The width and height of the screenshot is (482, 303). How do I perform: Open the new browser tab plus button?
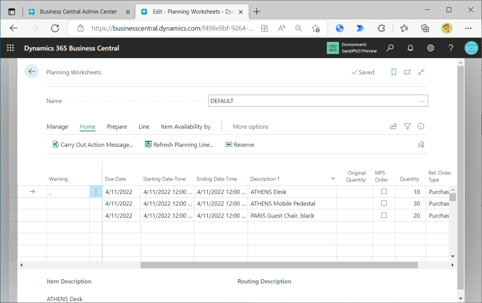point(257,12)
